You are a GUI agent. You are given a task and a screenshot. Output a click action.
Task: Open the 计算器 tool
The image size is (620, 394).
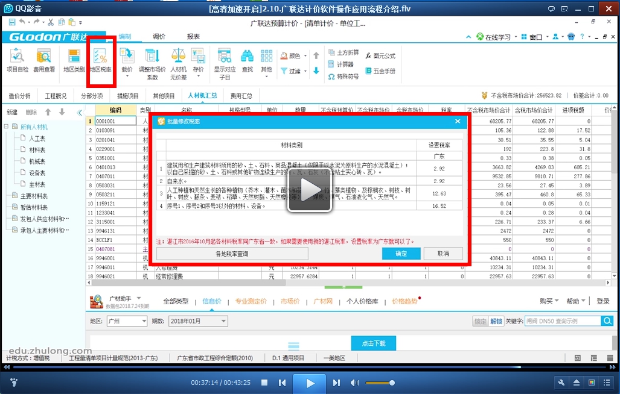[341, 64]
